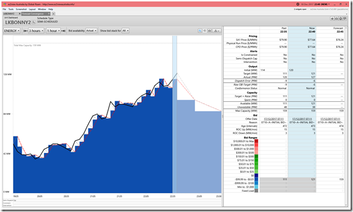Image resolution: width=353 pixels, height=212 pixels.
Task: Click the Forecast column Offer Date link
Action: [330, 119]
